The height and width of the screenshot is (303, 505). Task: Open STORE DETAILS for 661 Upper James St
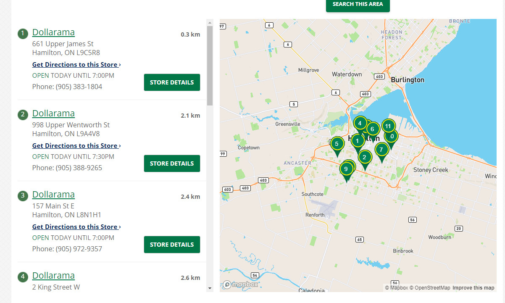[x=172, y=82]
